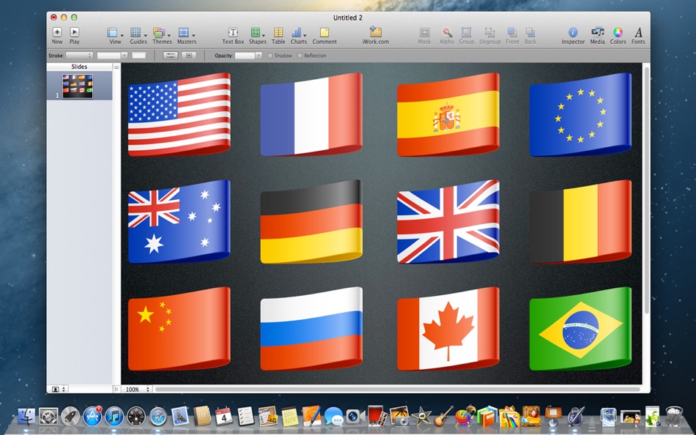
Task: Click the stroke color well
Action: pos(139,56)
